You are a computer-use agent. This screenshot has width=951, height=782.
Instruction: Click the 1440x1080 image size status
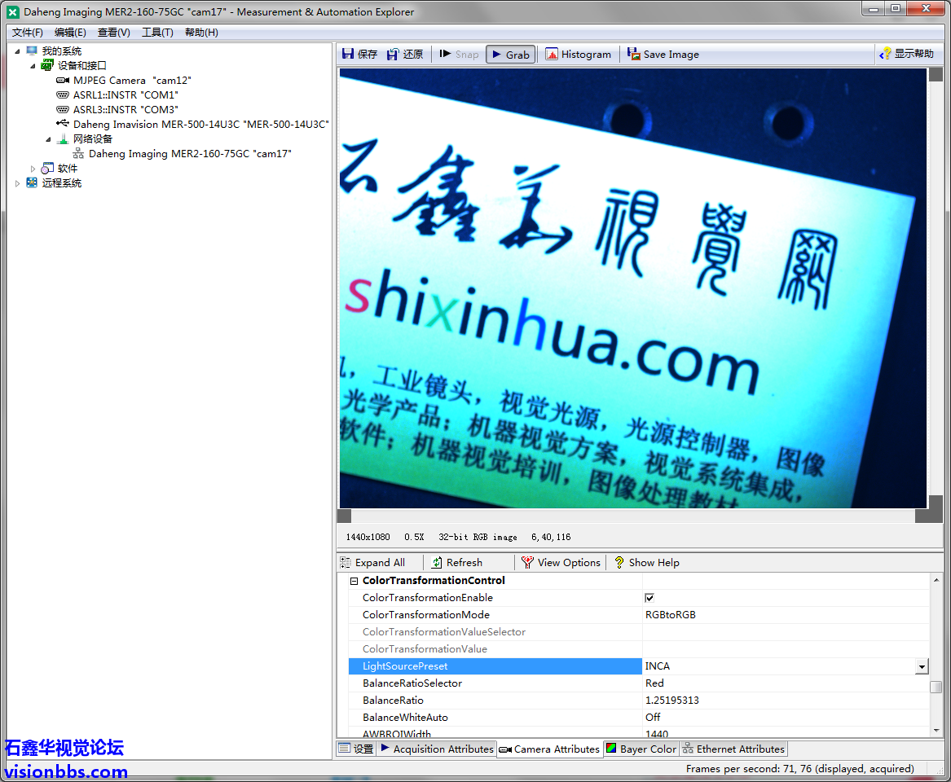click(x=368, y=537)
